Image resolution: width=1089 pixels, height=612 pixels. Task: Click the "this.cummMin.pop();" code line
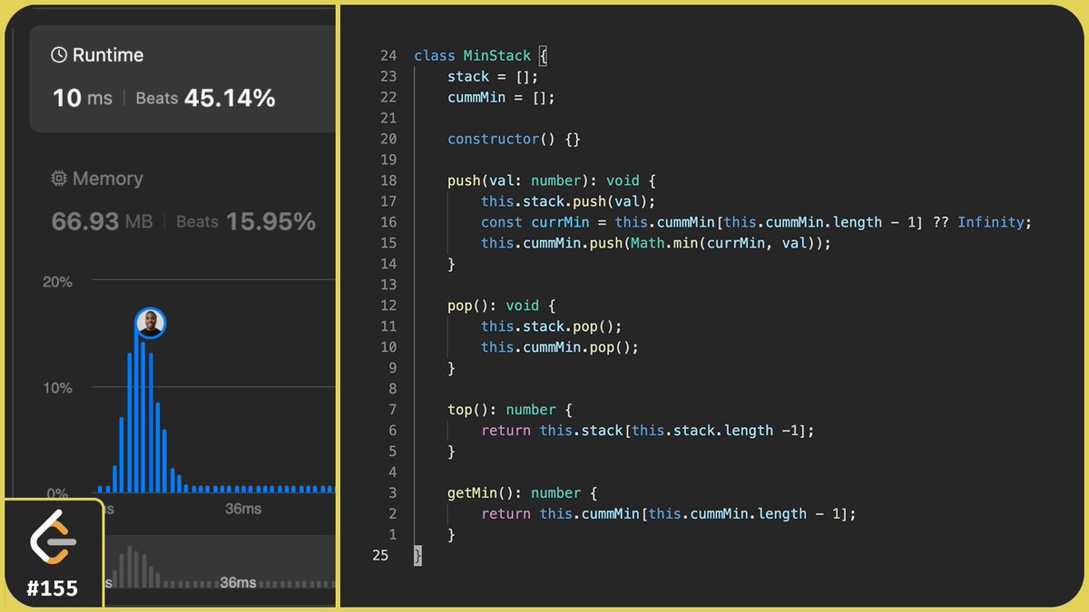click(x=560, y=347)
